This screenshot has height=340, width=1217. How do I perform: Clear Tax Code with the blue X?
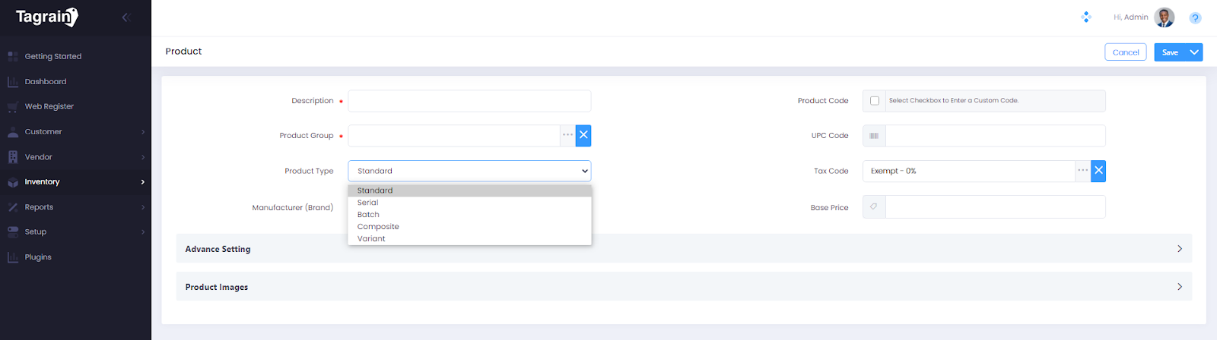(x=1098, y=172)
